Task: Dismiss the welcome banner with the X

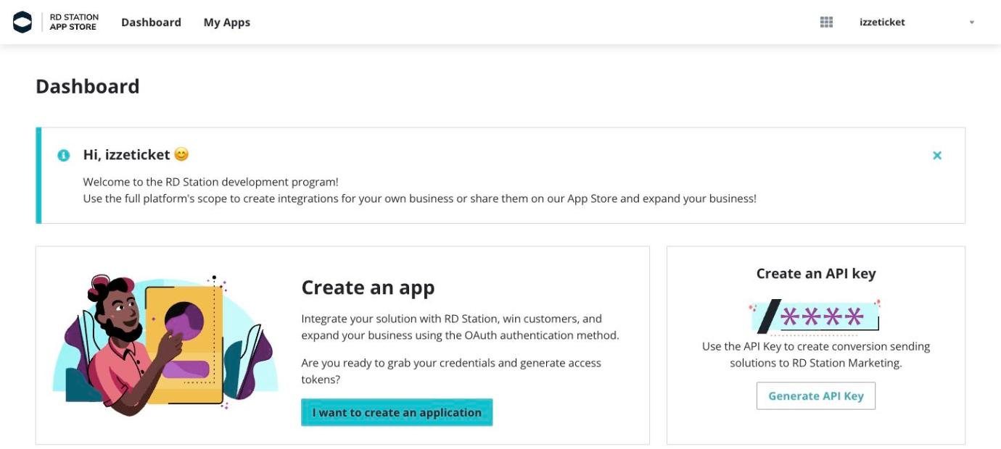Action: (937, 155)
